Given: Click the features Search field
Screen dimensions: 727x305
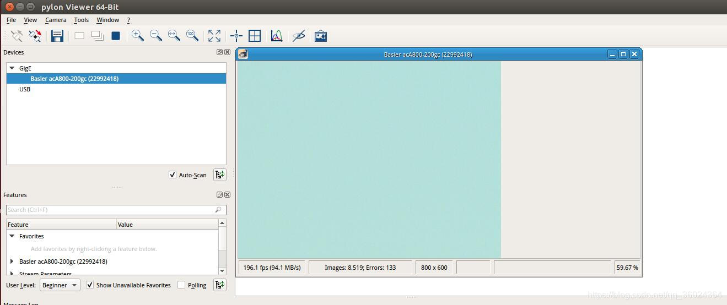Looking at the screenshot, I should [116, 210].
